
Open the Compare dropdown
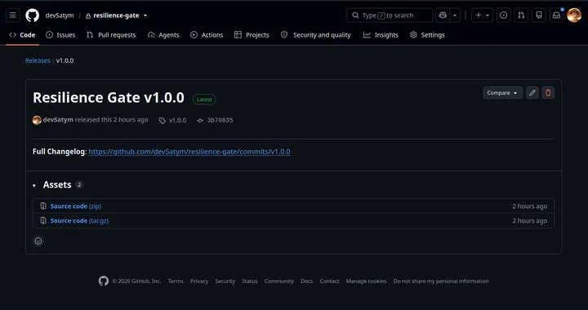[x=502, y=93]
